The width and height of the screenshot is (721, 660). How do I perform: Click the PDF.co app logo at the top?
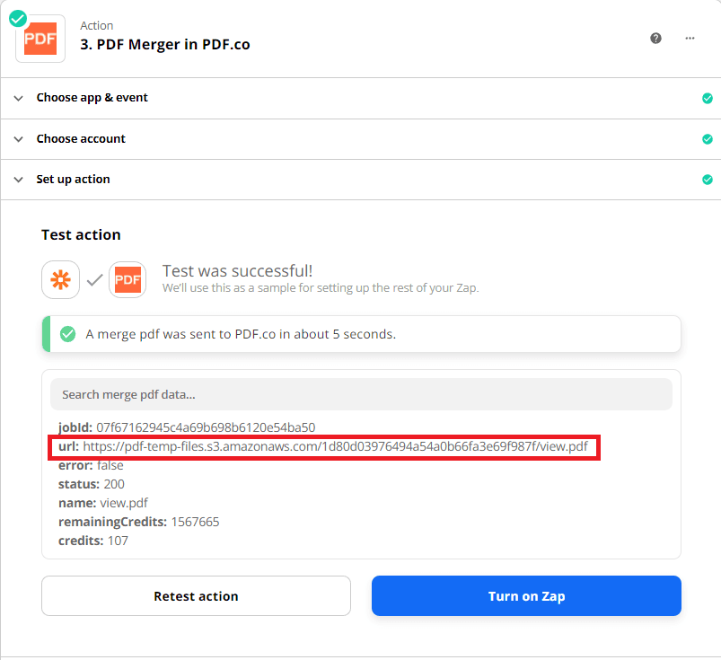point(40,38)
